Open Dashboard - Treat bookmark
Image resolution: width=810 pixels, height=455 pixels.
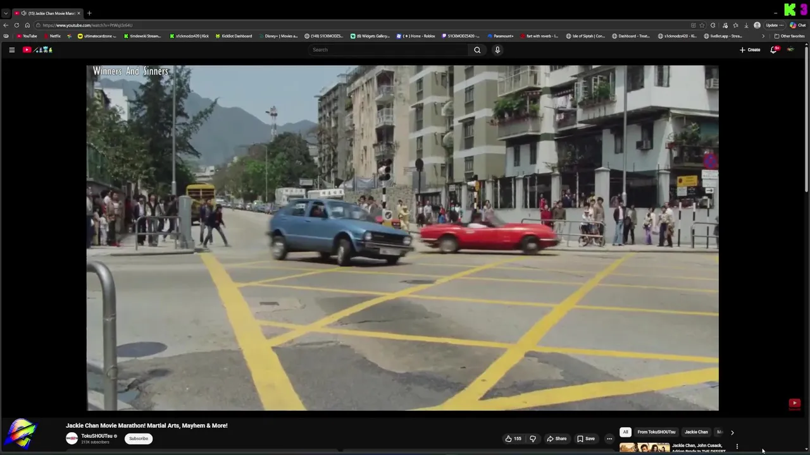(631, 36)
